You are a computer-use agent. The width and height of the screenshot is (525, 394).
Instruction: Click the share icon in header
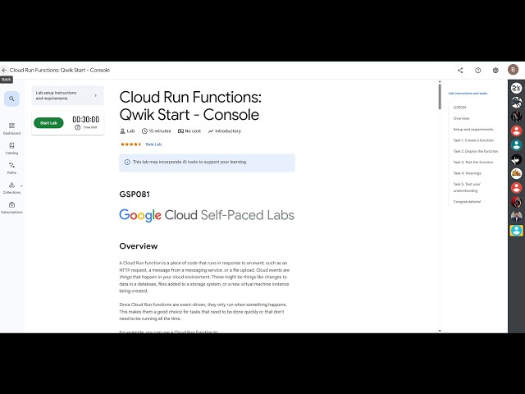460,70
